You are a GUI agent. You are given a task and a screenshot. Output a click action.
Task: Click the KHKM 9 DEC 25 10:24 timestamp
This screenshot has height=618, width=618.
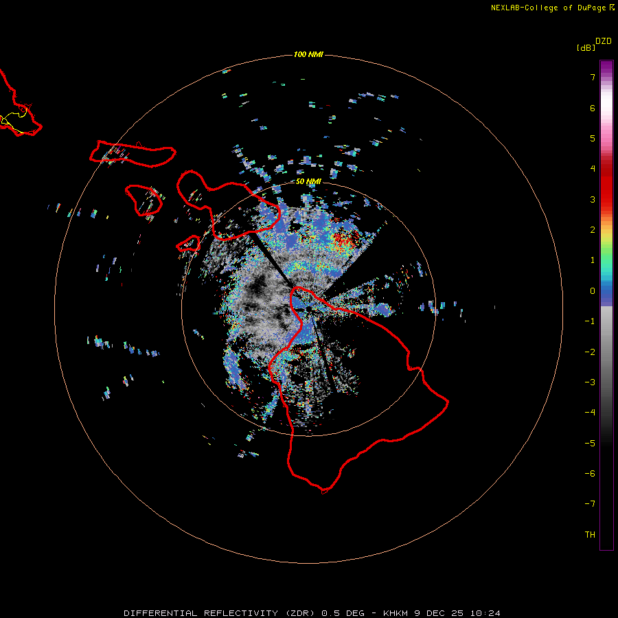(x=442, y=613)
